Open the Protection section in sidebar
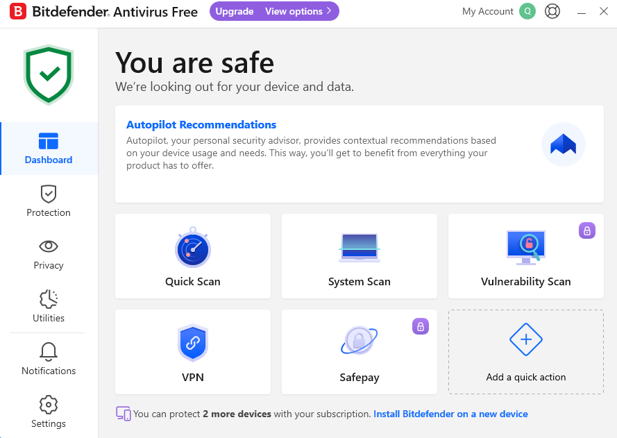This screenshot has height=438, width=617. click(x=49, y=201)
